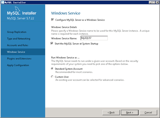Uncheck Start the MySQL Server at System Startup
The image size is (160, 118).
[52, 43]
